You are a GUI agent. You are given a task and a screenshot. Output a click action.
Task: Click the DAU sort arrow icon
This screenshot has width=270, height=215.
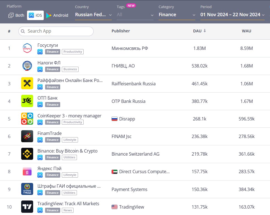(205, 31)
